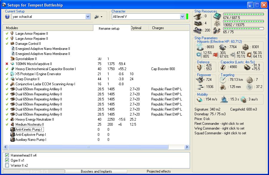Open the Current Setup dropdown list
Screen dimensions: 269x175
pyautogui.click(x=88, y=17)
